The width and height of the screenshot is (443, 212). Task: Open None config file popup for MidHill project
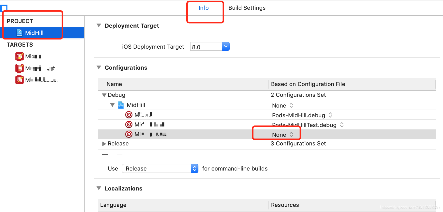[x=283, y=105]
